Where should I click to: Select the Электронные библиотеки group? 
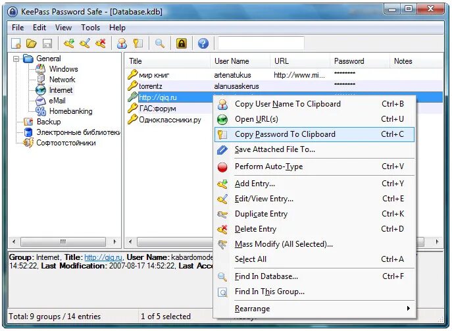point(78,132)
